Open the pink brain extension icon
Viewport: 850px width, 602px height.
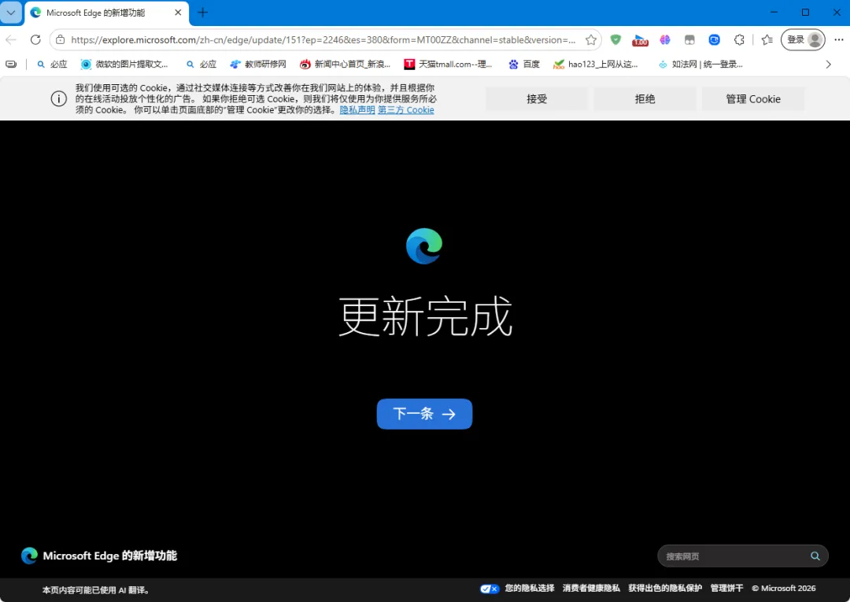(665, 39)
